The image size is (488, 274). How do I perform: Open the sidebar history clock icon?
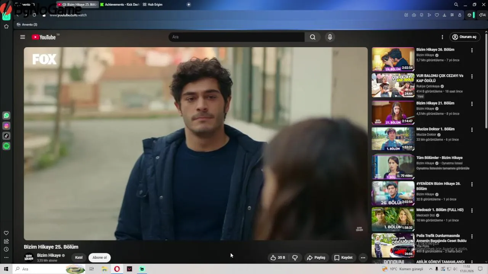[6, 249]
